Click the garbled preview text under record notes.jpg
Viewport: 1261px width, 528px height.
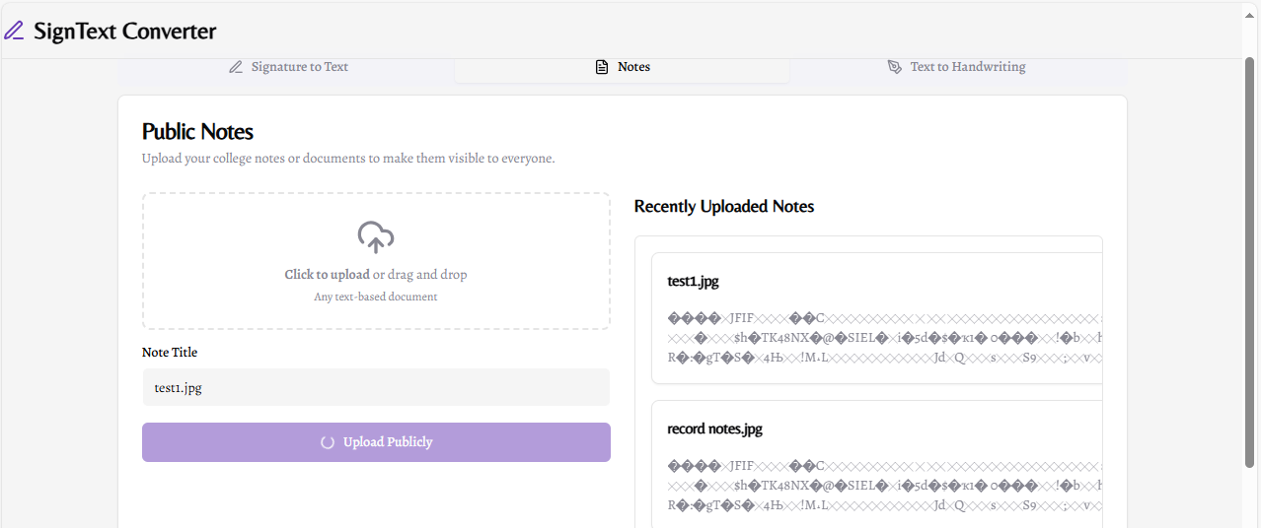tap(885, 486)
